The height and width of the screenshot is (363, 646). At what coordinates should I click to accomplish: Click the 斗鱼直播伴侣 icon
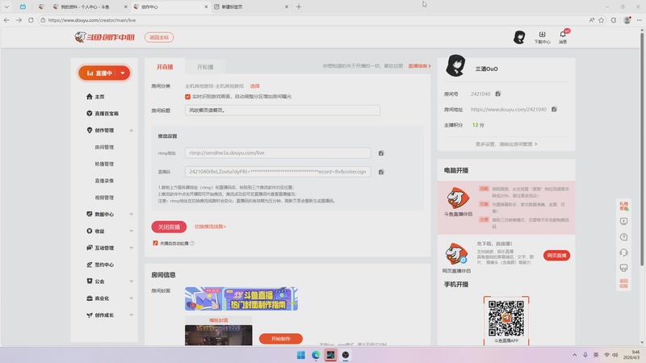pos(458,198)
